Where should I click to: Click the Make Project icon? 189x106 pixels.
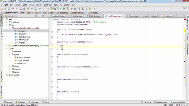[48, 9]
